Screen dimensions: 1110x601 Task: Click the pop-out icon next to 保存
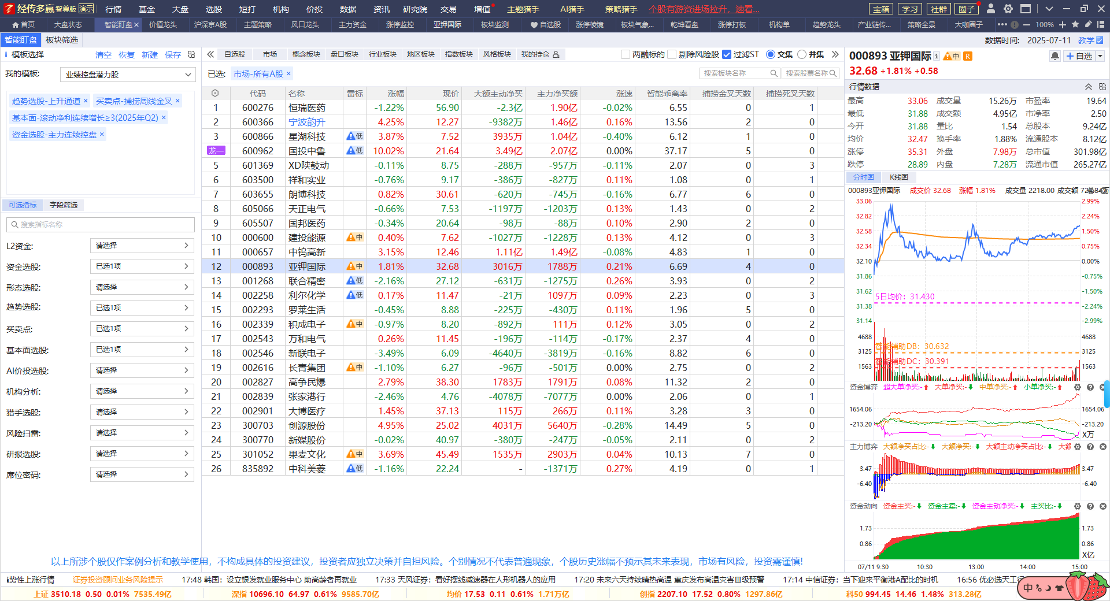click(x=191, y=54)
